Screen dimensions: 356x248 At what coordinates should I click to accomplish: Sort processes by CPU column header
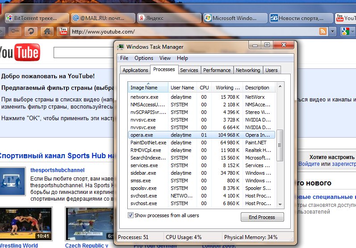coord(204,88)
